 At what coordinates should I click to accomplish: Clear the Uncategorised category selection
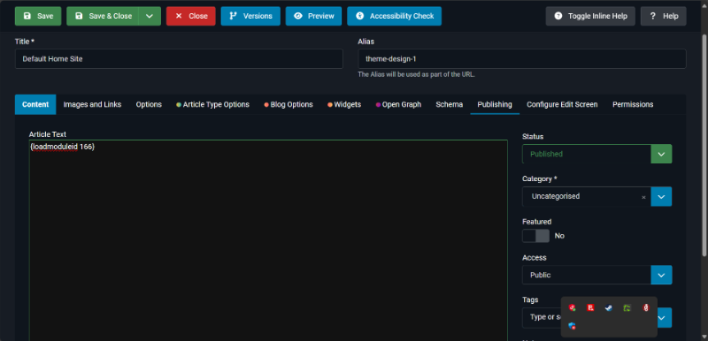[644, 197]
